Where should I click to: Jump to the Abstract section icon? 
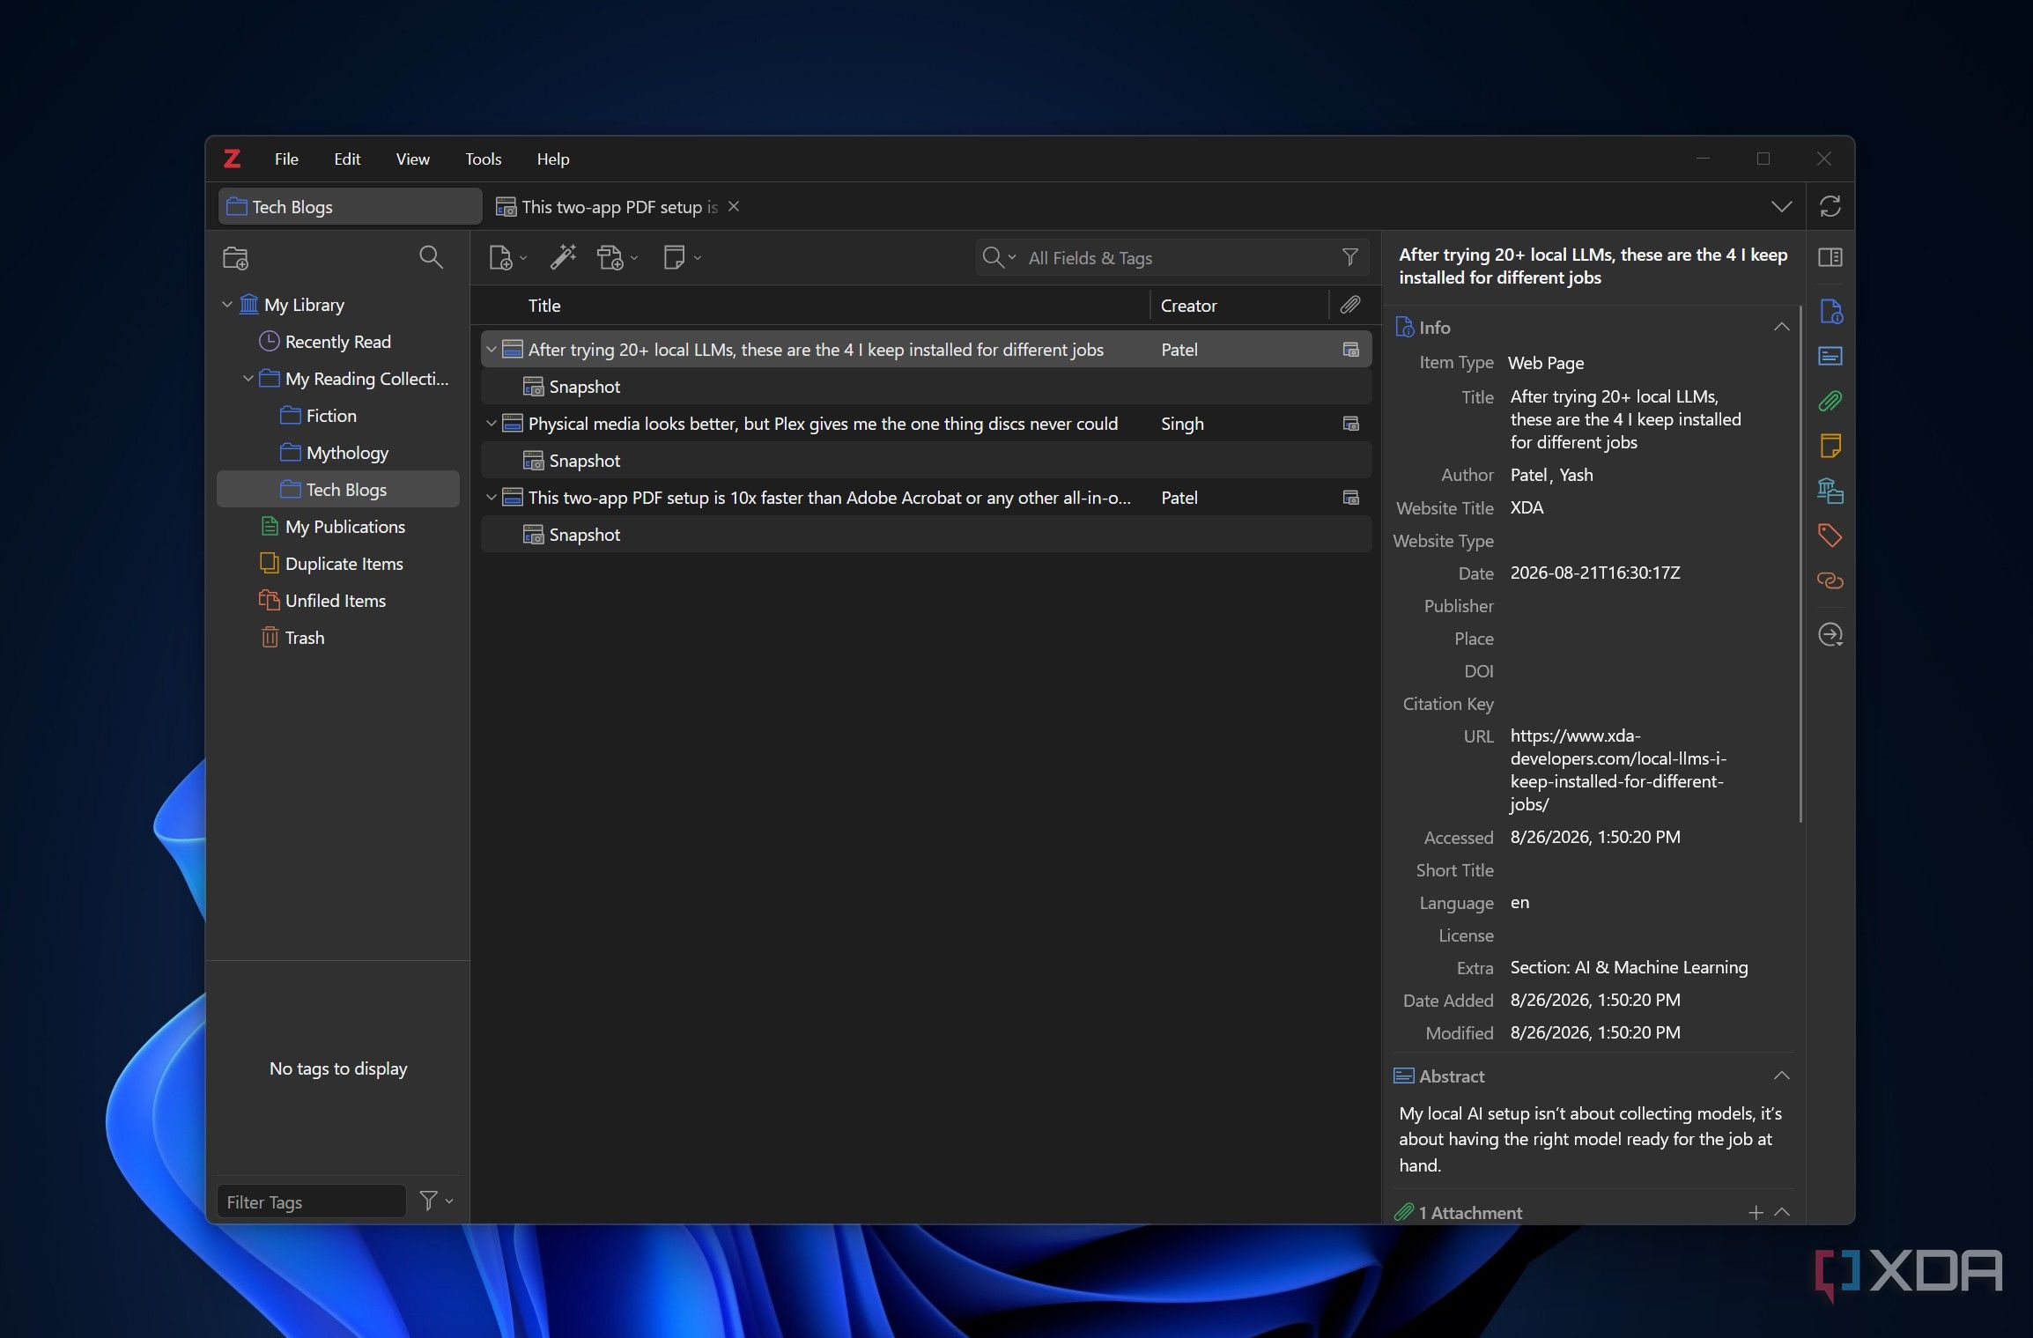coord(1830,356)
